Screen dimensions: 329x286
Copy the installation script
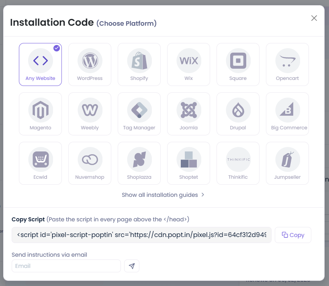tap(293, 235)
